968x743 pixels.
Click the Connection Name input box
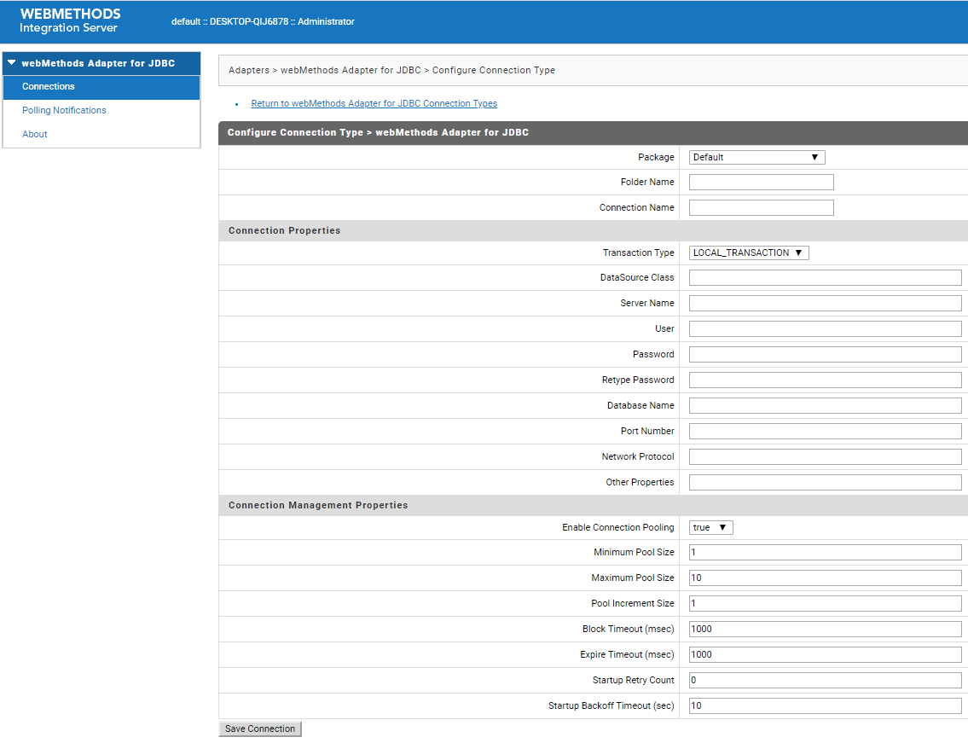click(760, 207)
